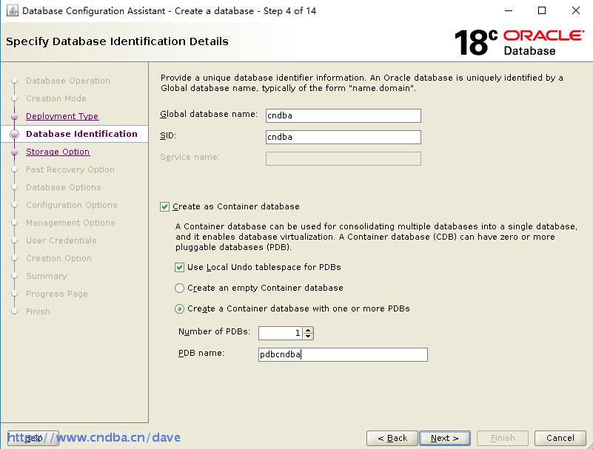Cancel the database creation wizard
Viewport: 593px width, 449px height.
560,438
